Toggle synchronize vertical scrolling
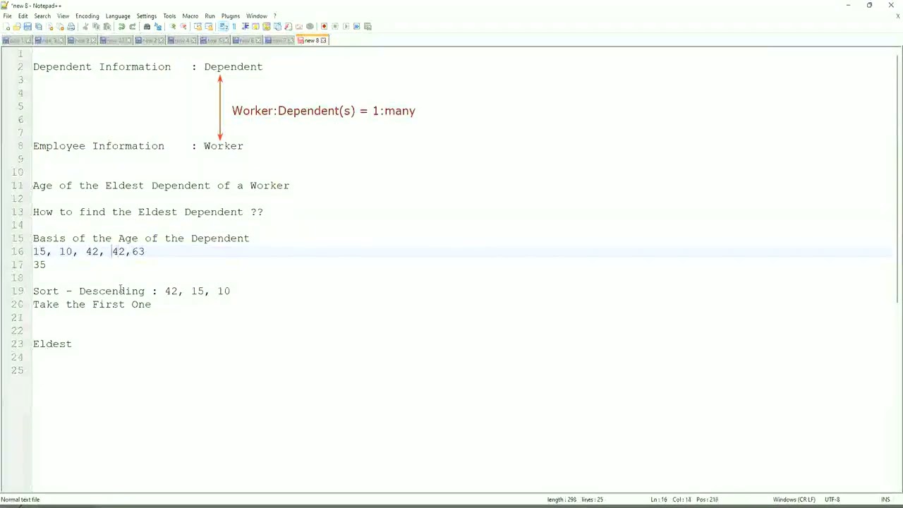Image resolution: width=903 pixels, height=508 pixels. tap(197, 27)
